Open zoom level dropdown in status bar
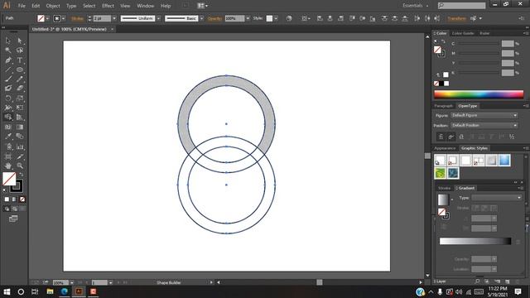Viewport: 530px width, 298px height. 72,282
